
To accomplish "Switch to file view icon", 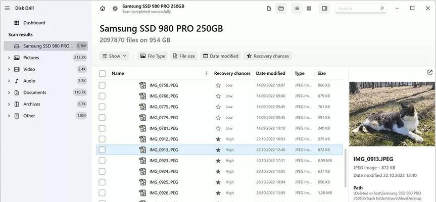I will pyautogui.click(x=269, y=9).
